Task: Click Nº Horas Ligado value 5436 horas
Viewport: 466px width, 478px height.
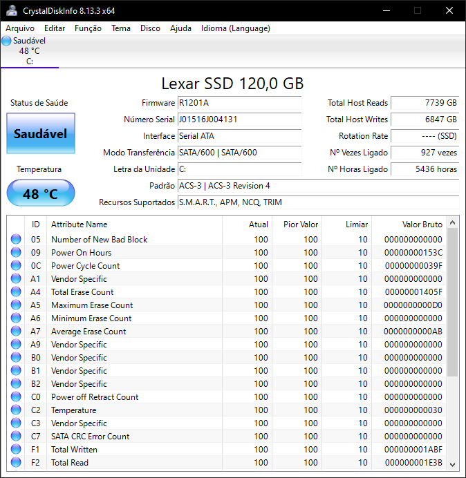Action: (x=425, y=169)
